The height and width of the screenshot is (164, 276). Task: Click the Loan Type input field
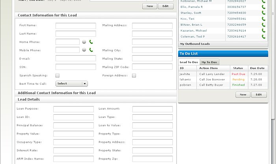coord(153,117)
